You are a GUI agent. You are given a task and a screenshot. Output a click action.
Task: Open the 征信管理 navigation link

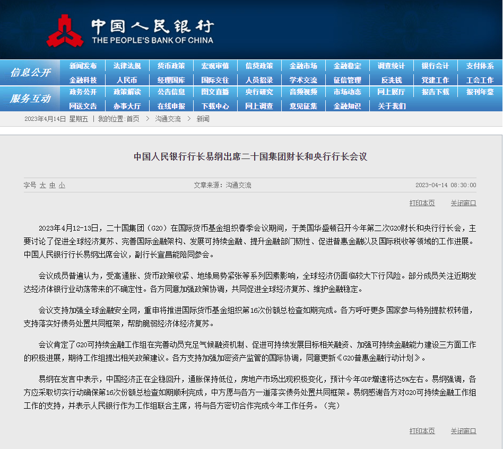point(347,80)
